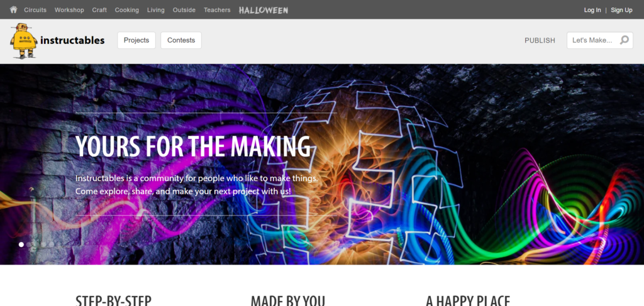Click the search magnifier icon
This screenshot has width=644, height=306.
tap(625, 40)
